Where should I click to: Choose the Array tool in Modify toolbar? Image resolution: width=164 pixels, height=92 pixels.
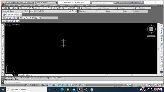162,36
